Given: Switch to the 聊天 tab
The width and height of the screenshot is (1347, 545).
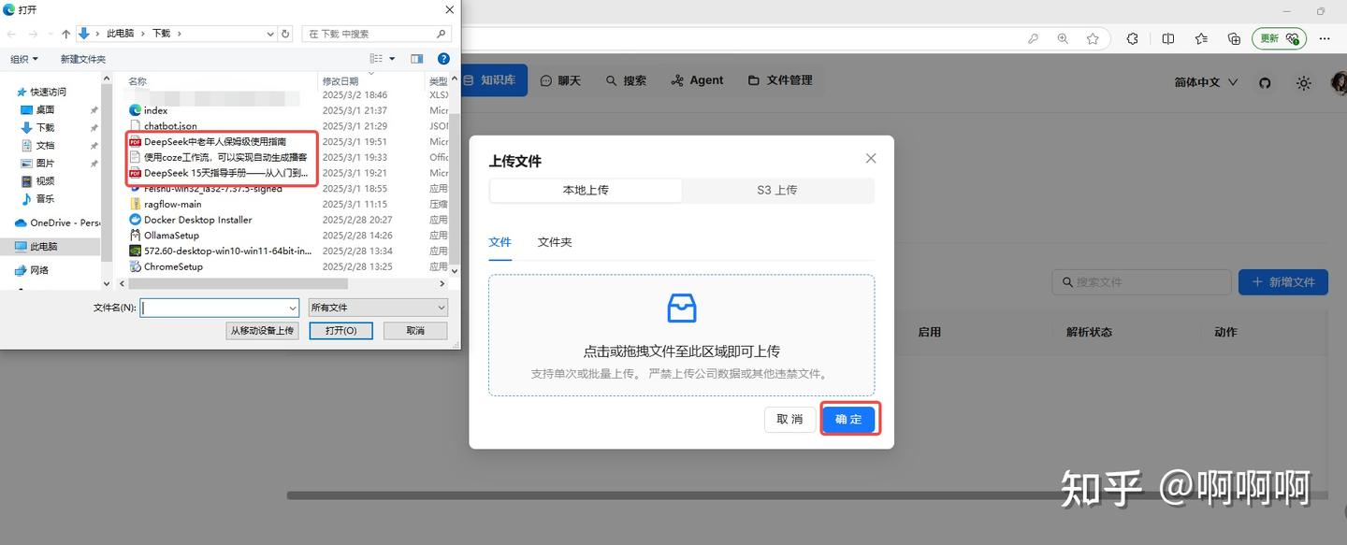Looking at the screenshot, I should click(561, 80).
